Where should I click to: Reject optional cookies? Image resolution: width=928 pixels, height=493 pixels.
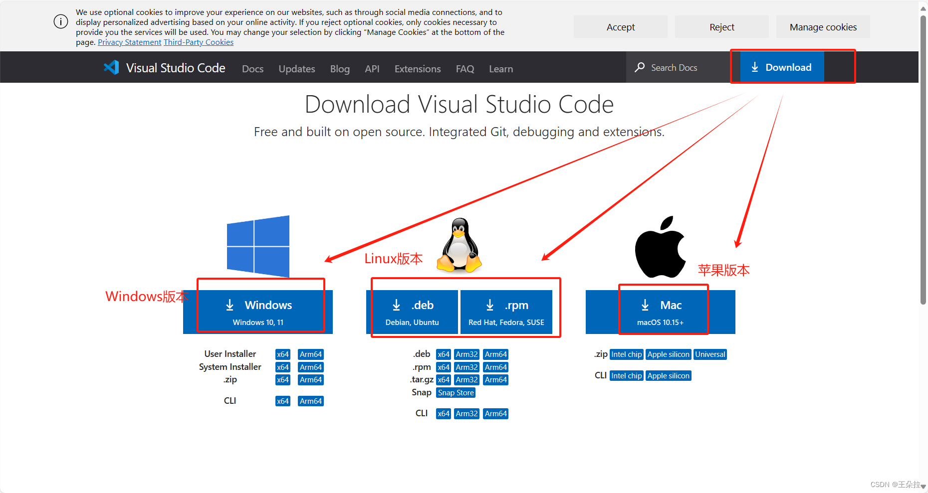[x=722, y=27]
